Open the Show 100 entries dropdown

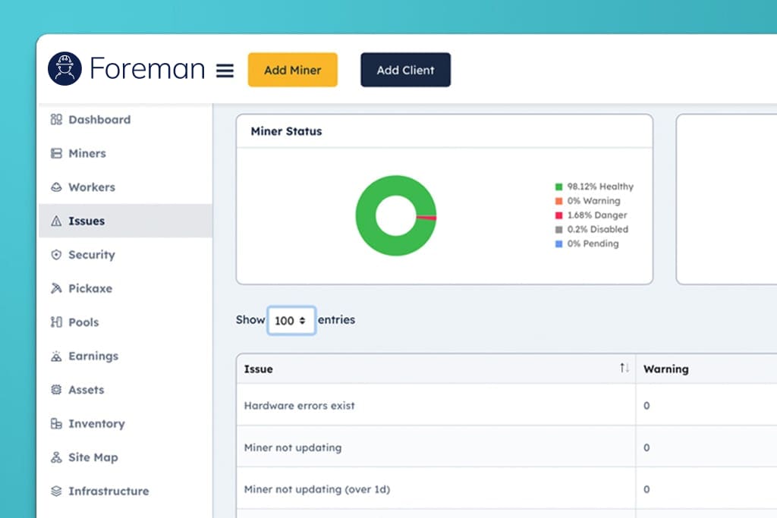click(291, 320)
